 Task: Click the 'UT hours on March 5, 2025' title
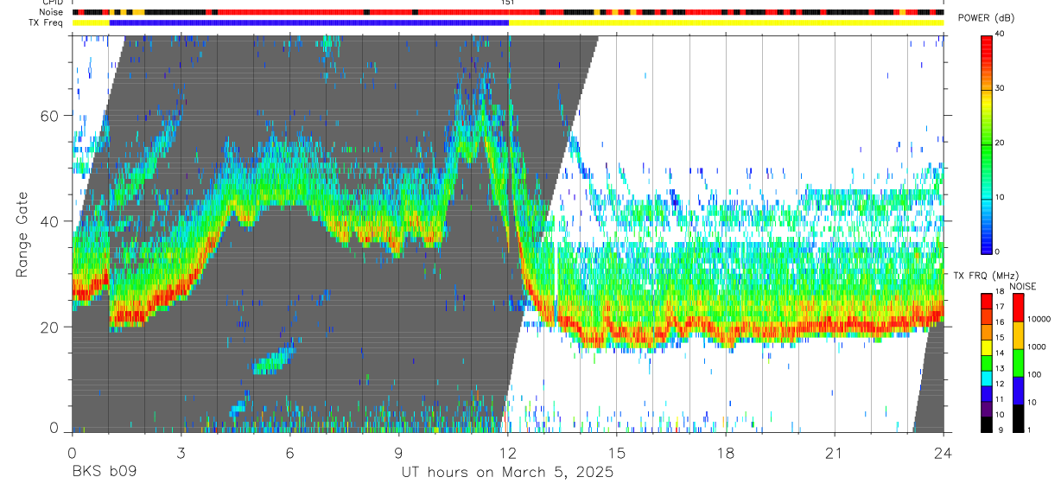[x=507, y=473]
